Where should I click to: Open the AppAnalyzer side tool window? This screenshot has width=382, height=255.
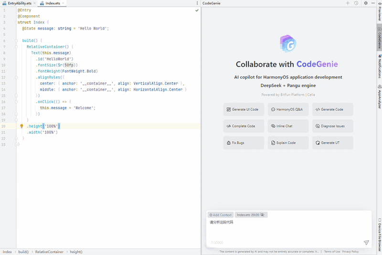[x=379, y=97]
